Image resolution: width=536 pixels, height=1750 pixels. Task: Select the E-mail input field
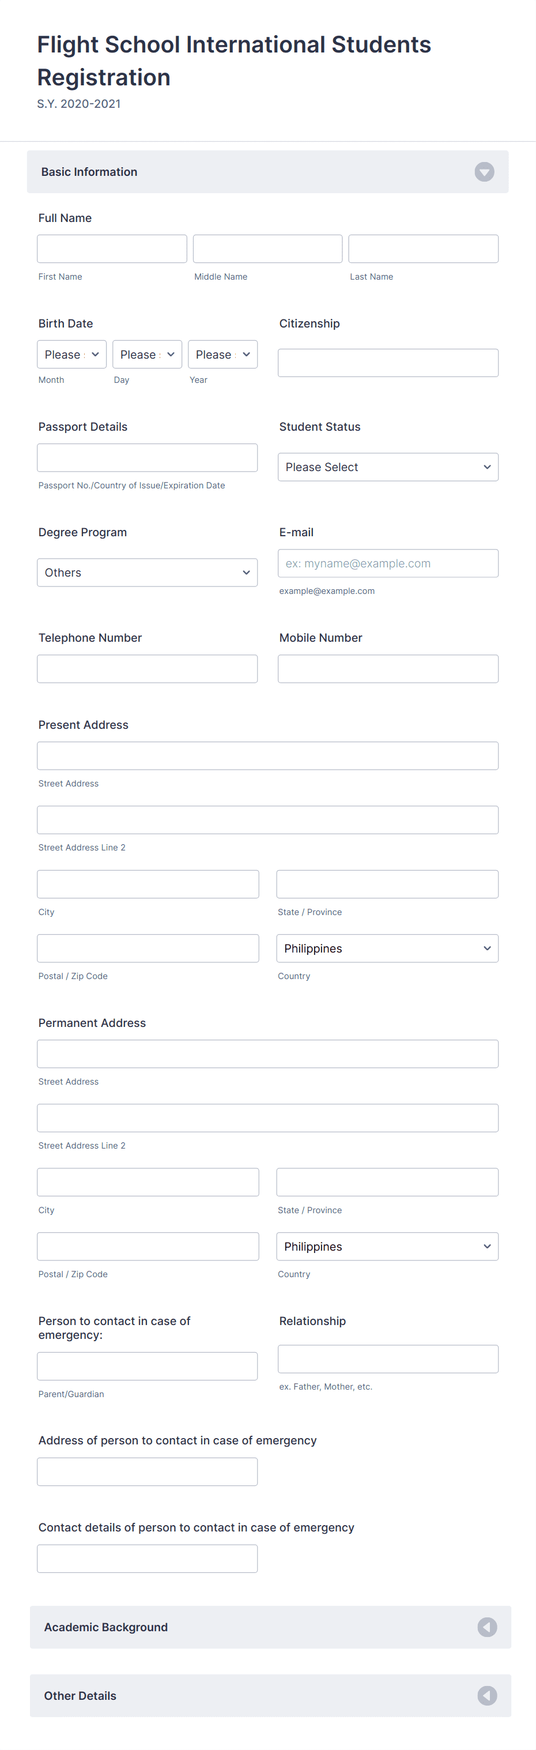point(387,563)
